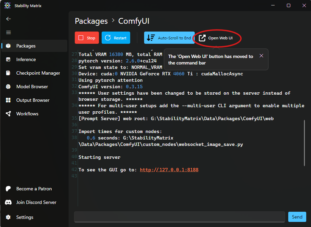
Task: Click 'Set vram state to: NORMAL_VRAM' line
Action: [120, 67]
